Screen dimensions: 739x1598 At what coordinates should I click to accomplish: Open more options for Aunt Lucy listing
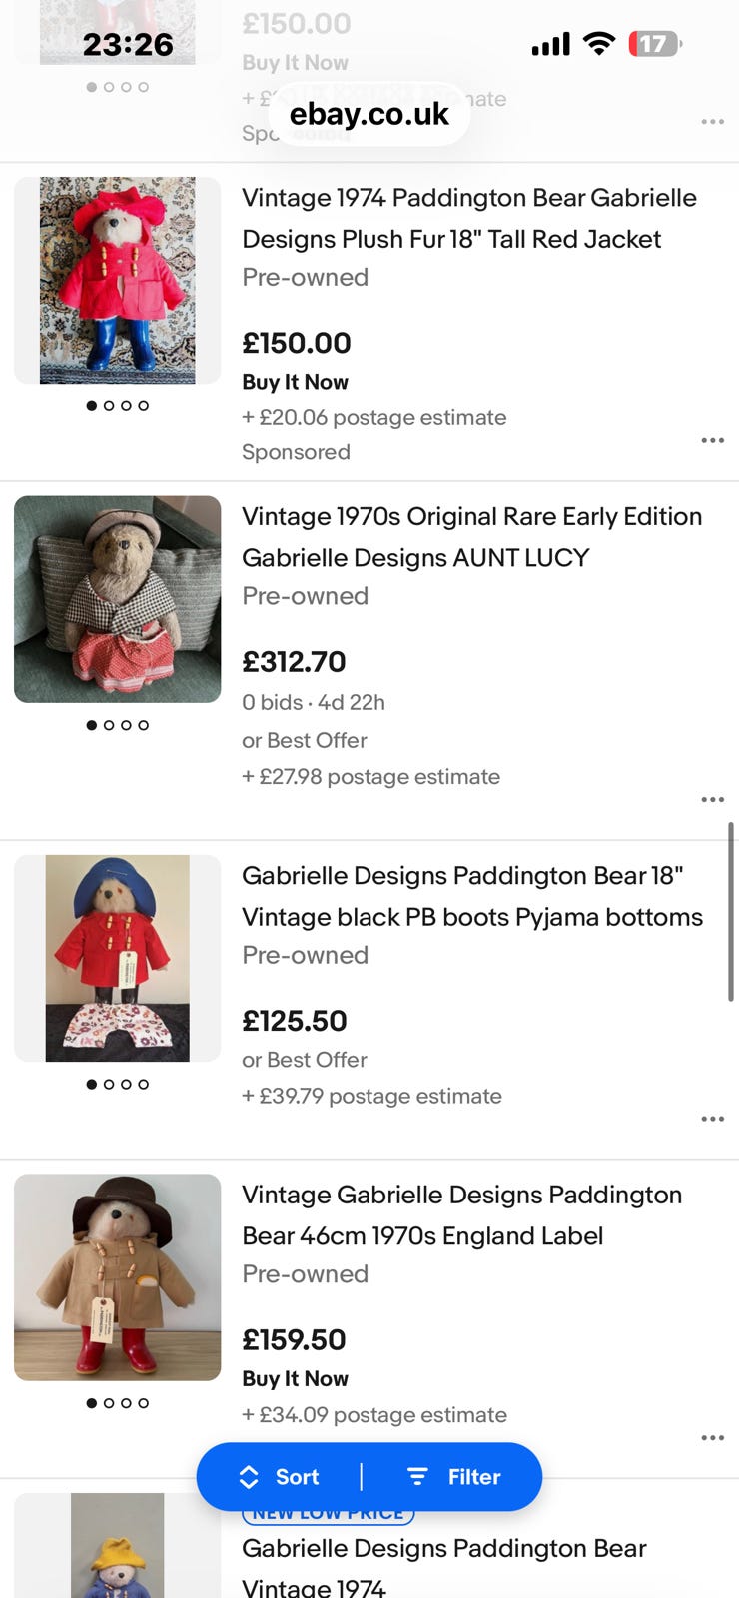click(x=712, y=799)
